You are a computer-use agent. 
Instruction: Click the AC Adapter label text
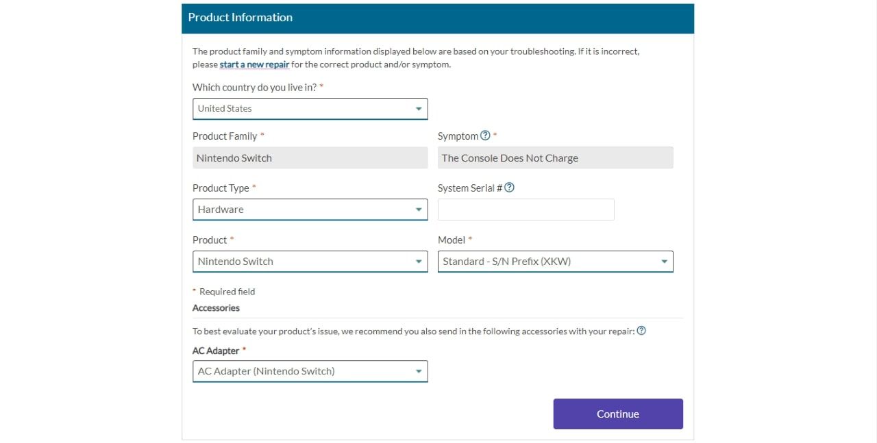(216, 351)
